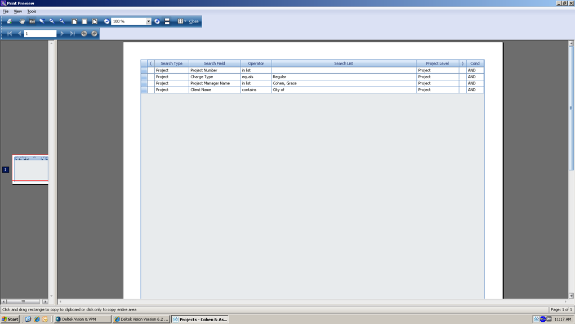Select the Snapshot camera tool

[x=32, y=21]
